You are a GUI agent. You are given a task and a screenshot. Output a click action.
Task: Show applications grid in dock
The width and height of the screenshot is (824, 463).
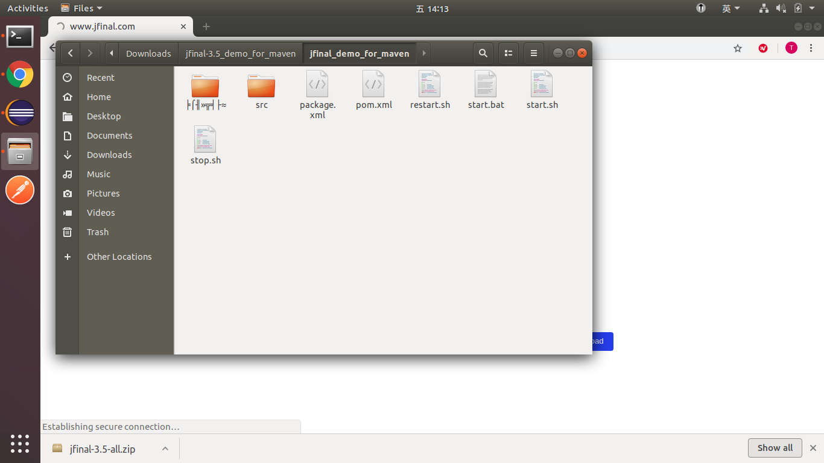[x=20, y=444]
